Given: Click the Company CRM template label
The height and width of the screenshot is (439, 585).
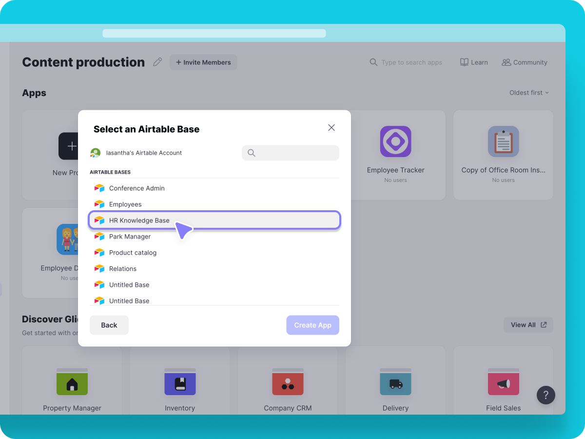Looking at the screenshot, I should pyautogui.click(x=288, y=408).
